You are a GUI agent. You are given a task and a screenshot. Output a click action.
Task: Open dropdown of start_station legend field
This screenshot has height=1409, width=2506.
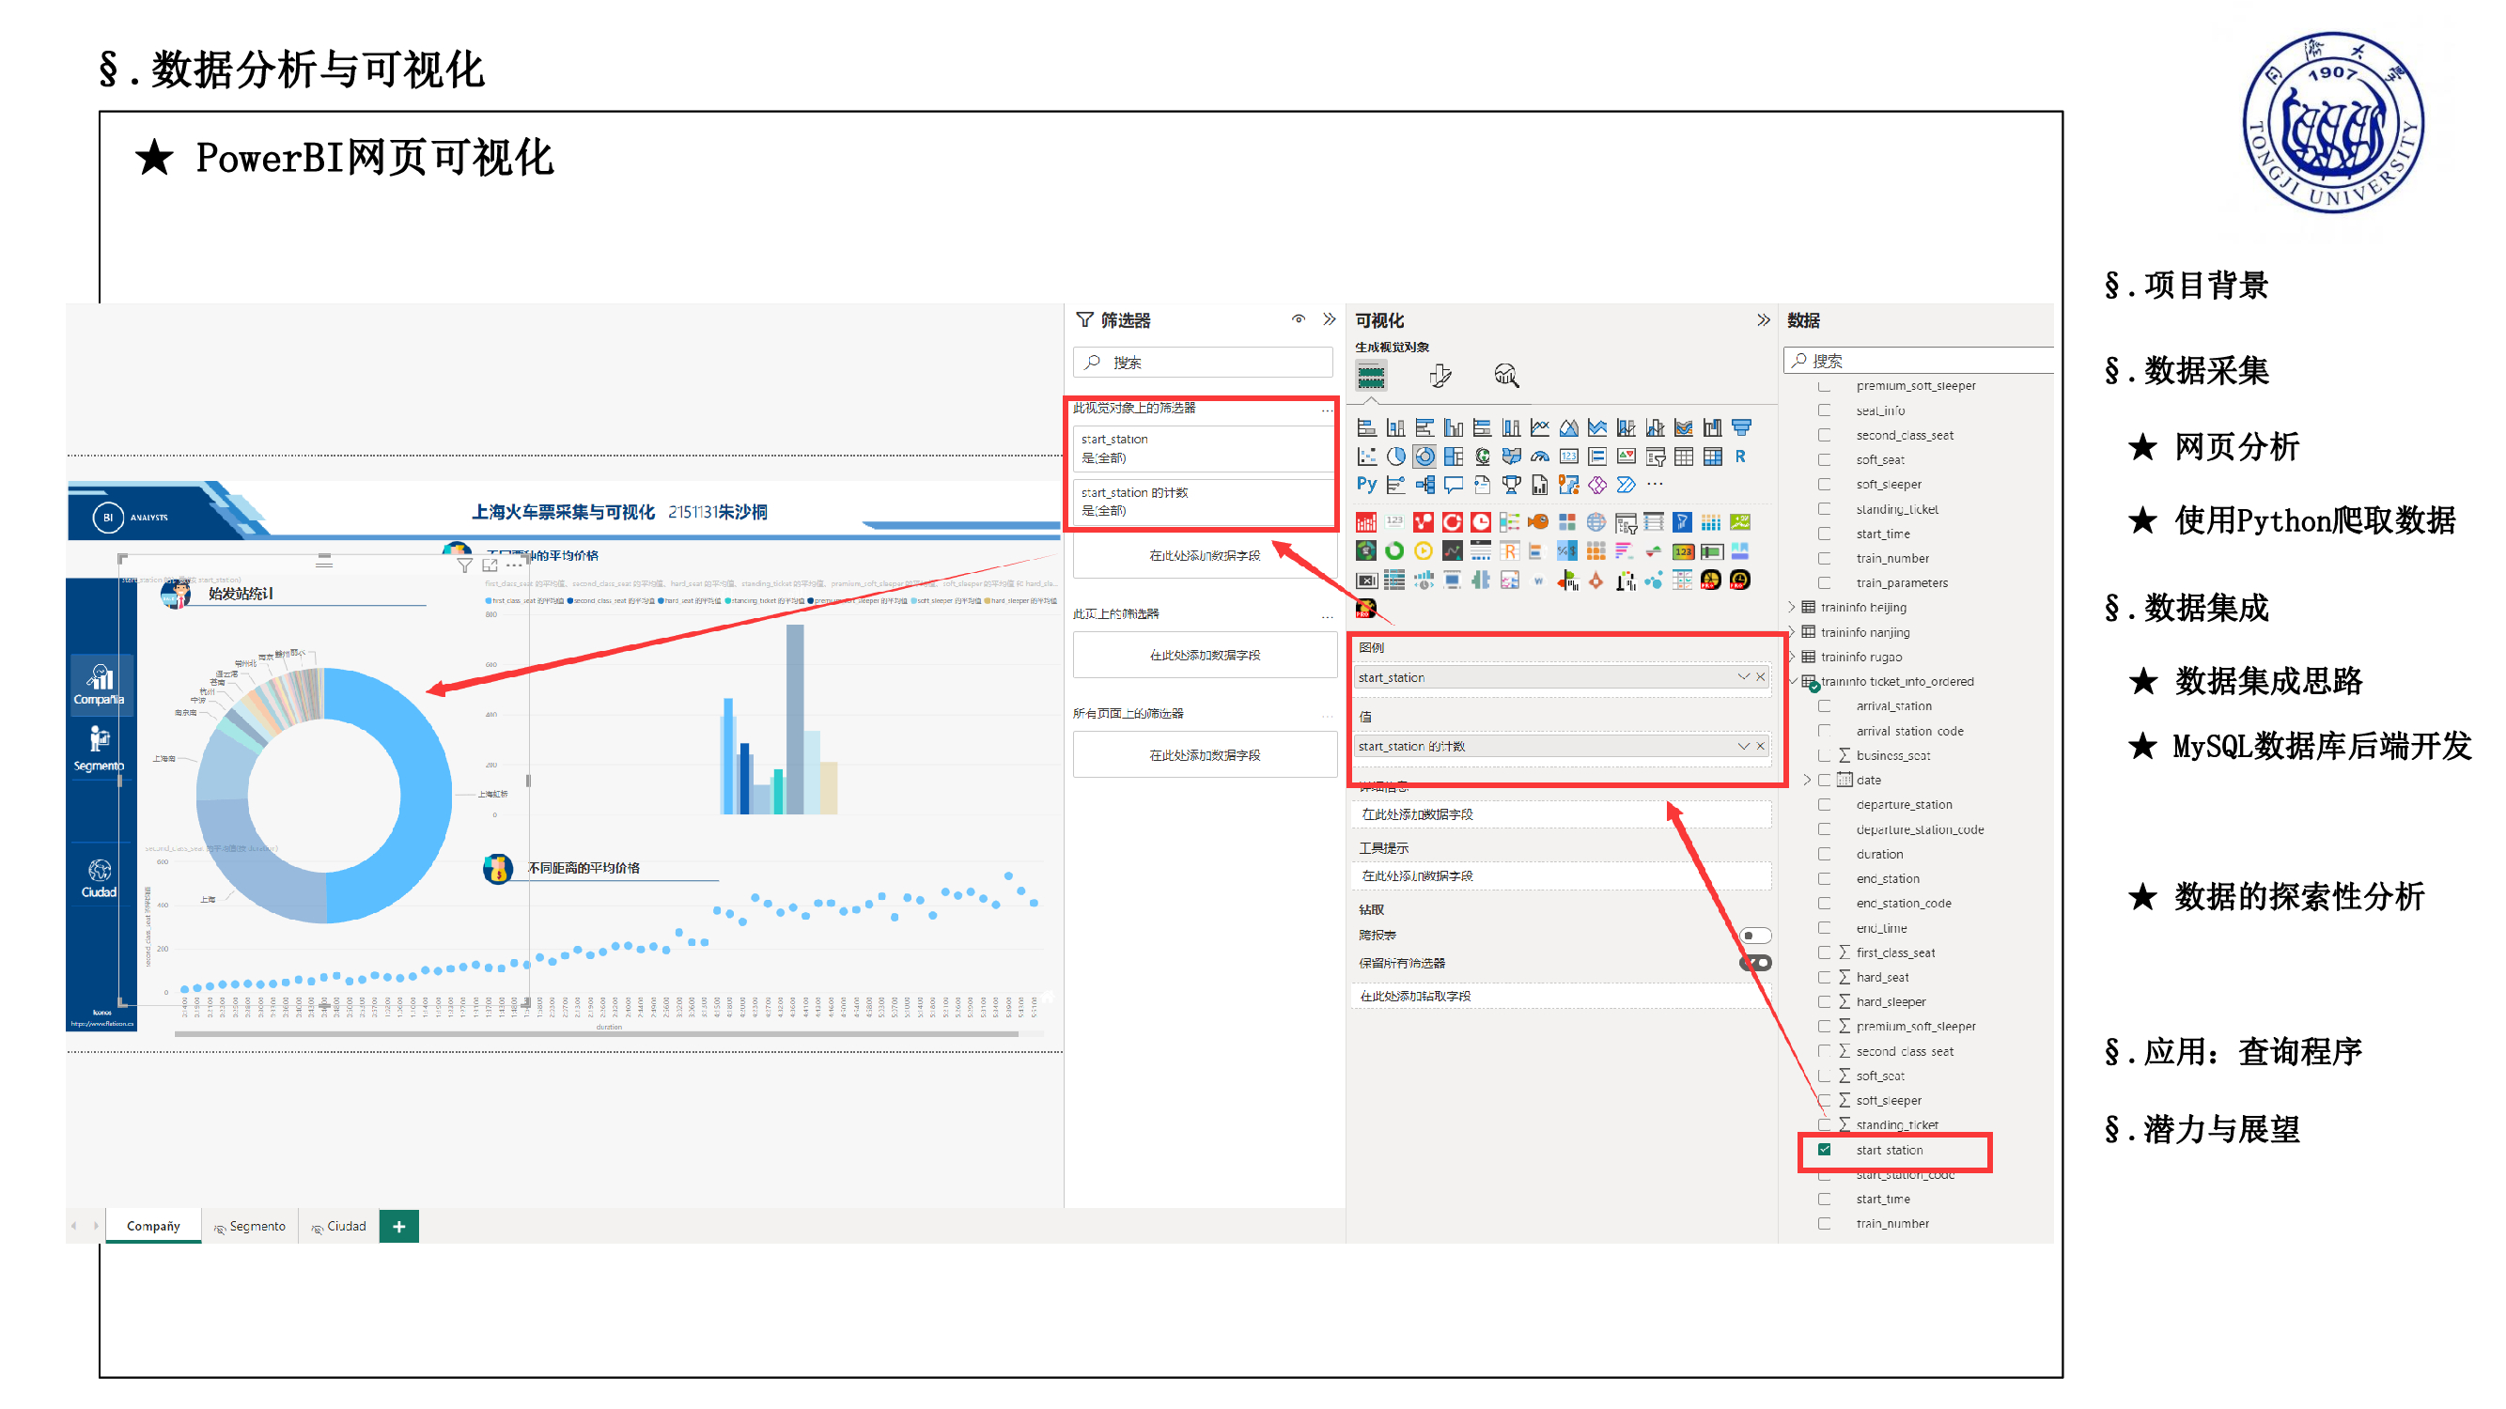[1742, 676]
